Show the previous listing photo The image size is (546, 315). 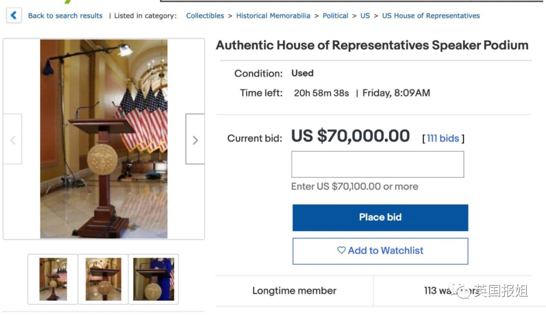click(13, 140)
